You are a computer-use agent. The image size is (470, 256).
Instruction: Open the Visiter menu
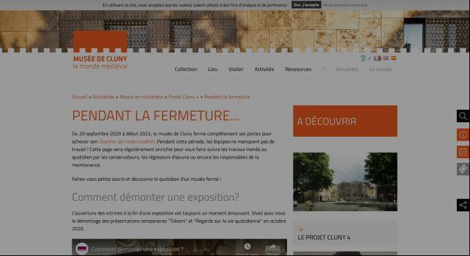coord(236,69)
